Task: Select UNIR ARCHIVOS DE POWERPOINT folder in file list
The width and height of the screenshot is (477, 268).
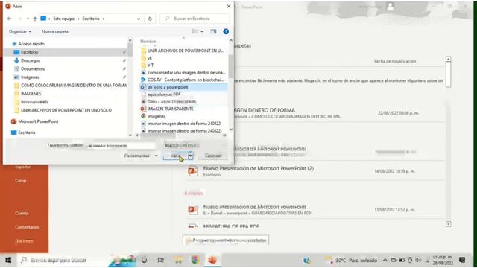Action: click(185, 51)
